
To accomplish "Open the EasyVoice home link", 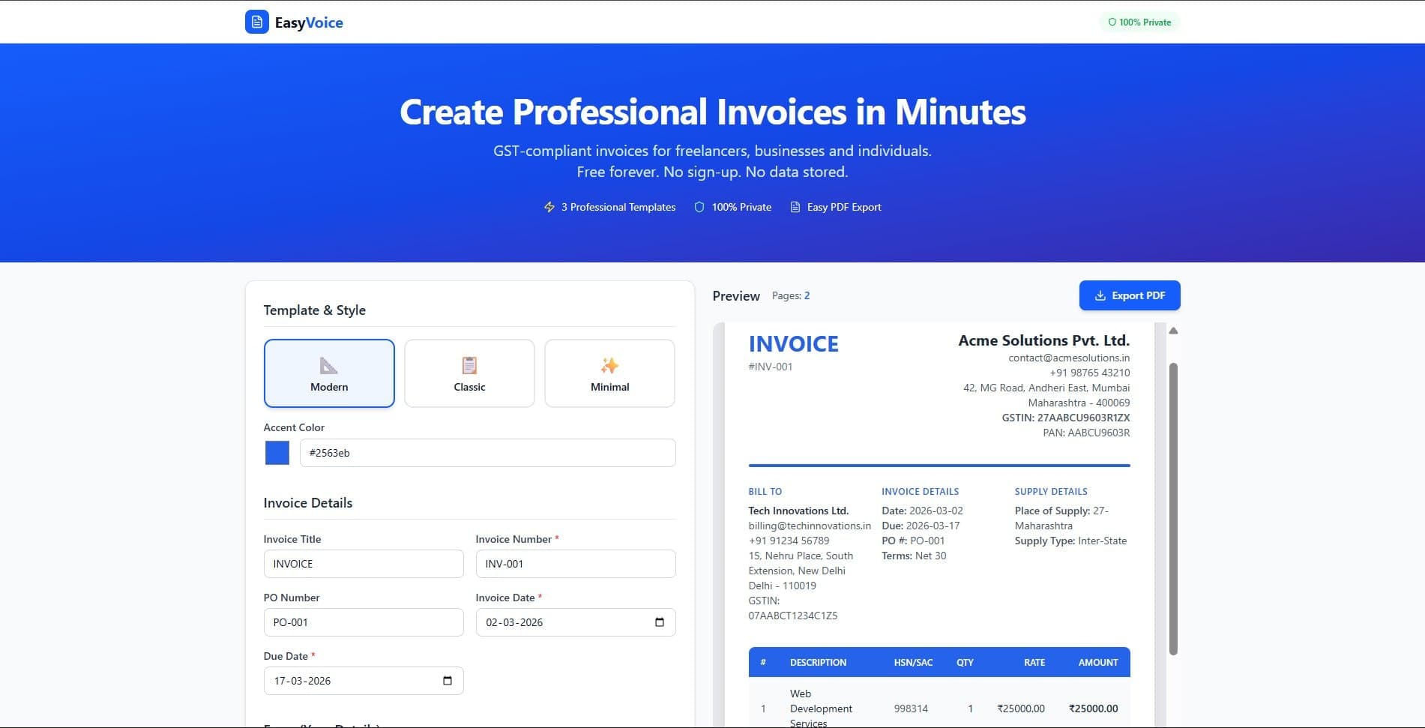I will (x=294, y=22).
